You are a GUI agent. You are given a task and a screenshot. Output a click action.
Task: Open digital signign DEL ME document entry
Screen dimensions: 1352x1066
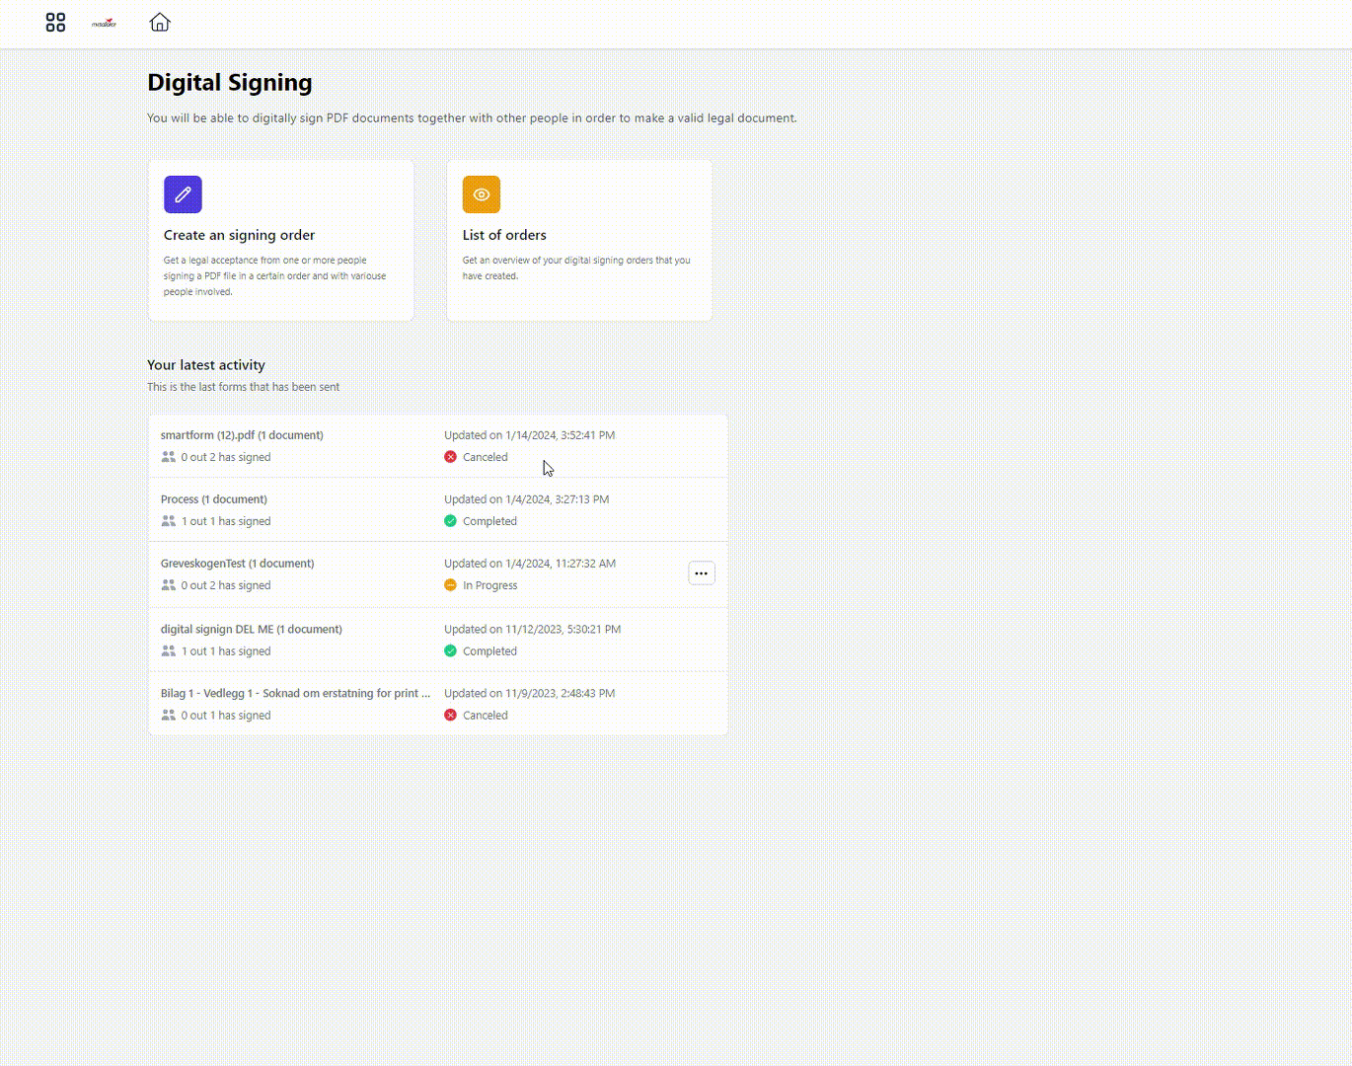252,629
